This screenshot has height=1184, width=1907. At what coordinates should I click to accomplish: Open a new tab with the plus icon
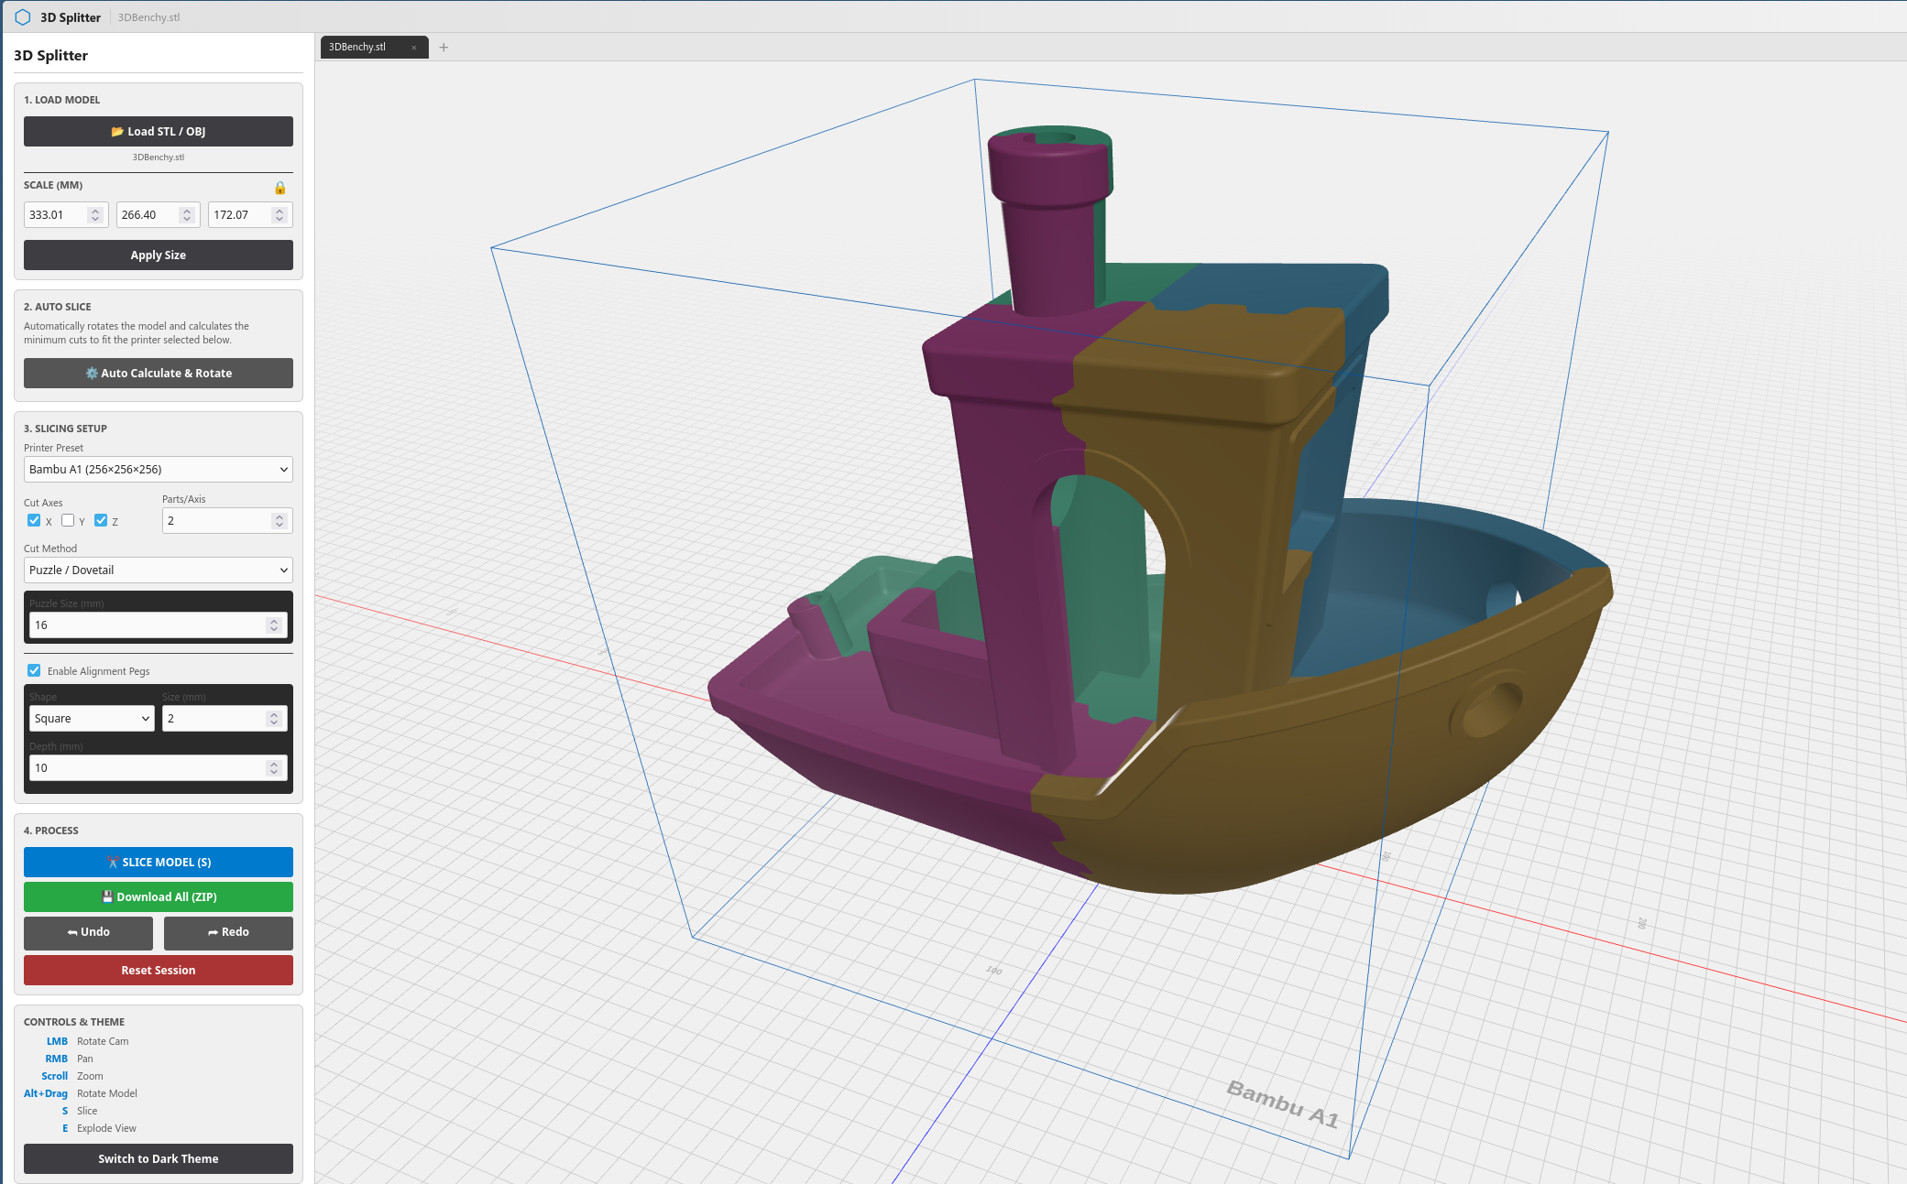click(x=444, y=48)
